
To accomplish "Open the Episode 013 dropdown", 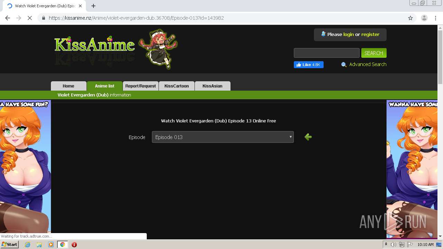I will [x=223, y=137].
